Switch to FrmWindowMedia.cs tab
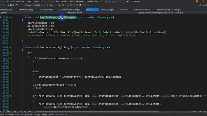 point(142,10)
